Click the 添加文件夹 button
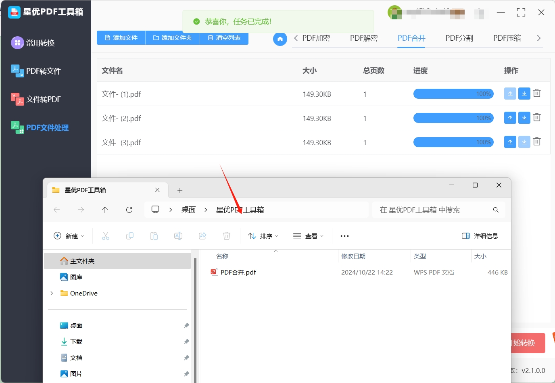This screenshot has width=555, height=383. pyautogui.click(x=173, y=38)
